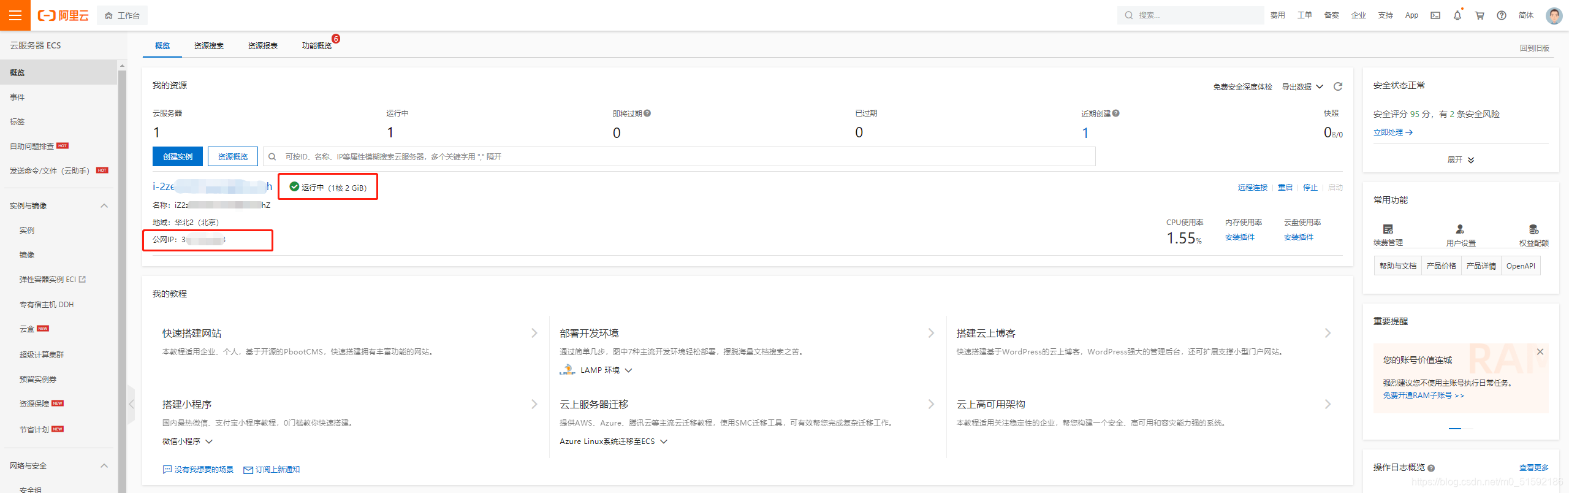The height and width of the screenshot is (493, 1569).
Task: Select 镜像 in the sidebar
Action: (27, 255)
